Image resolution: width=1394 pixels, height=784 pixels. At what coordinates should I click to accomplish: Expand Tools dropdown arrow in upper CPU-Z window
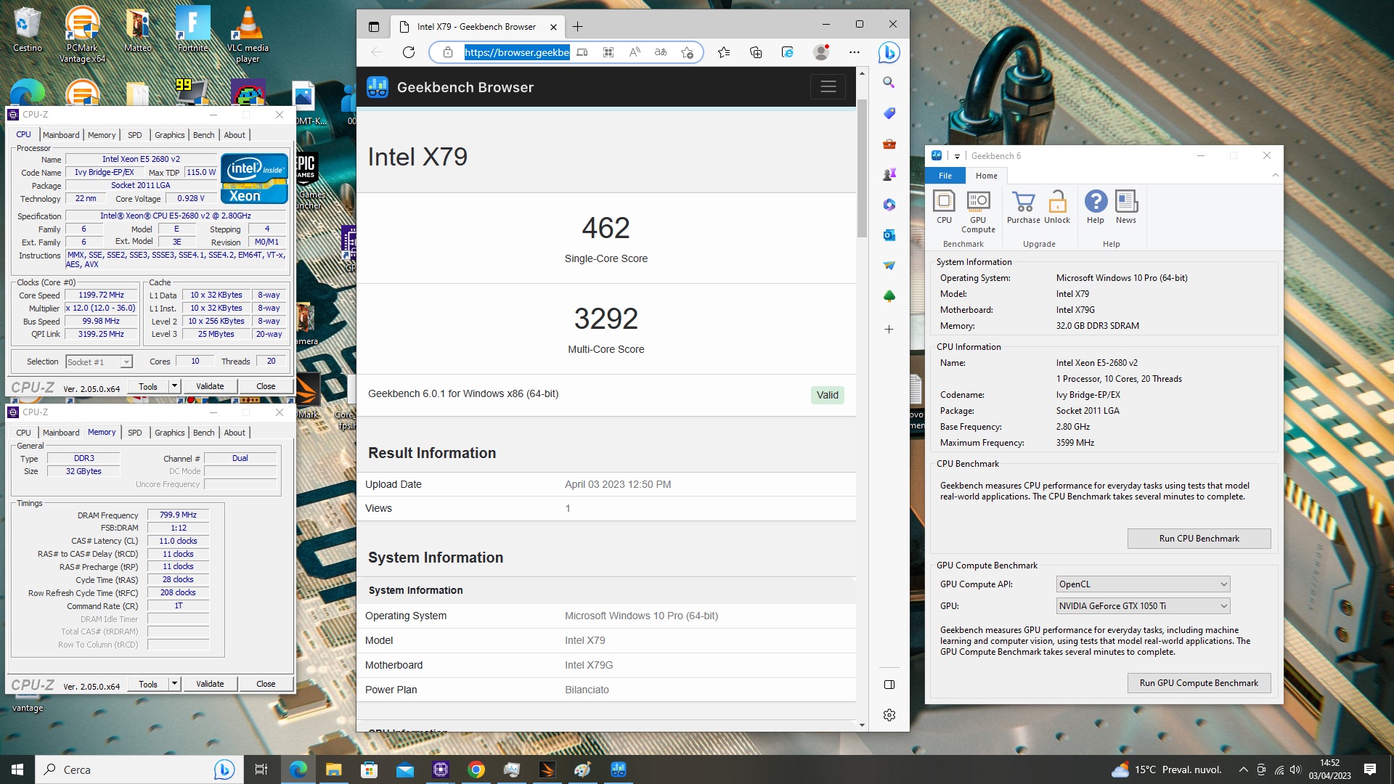174,386
